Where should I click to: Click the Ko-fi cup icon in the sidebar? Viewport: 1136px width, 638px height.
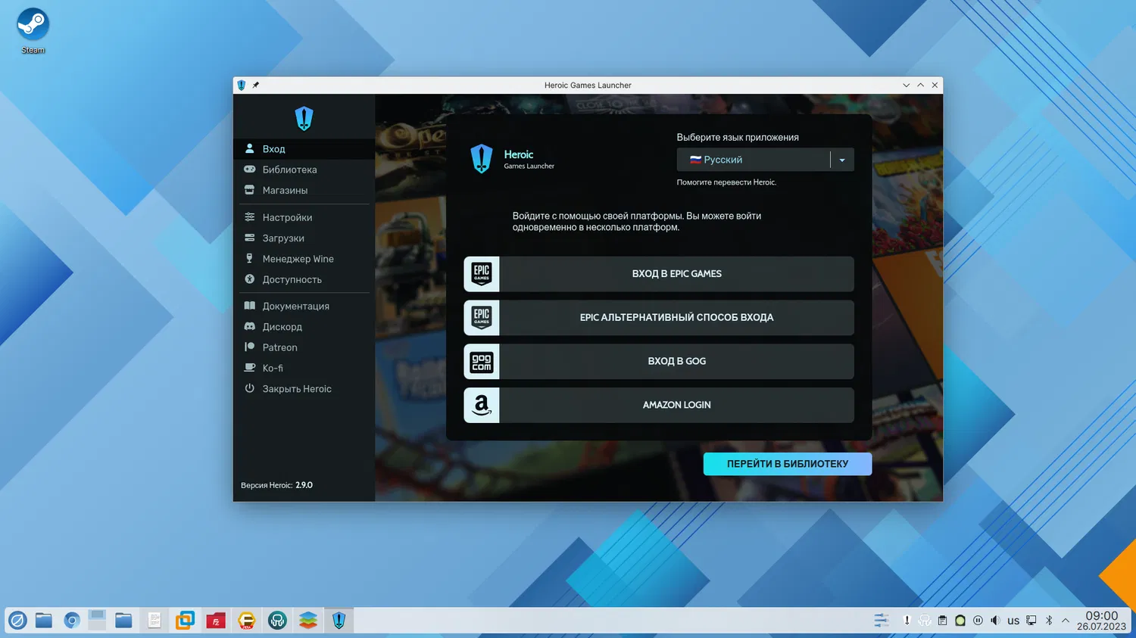tap(249, 368)
